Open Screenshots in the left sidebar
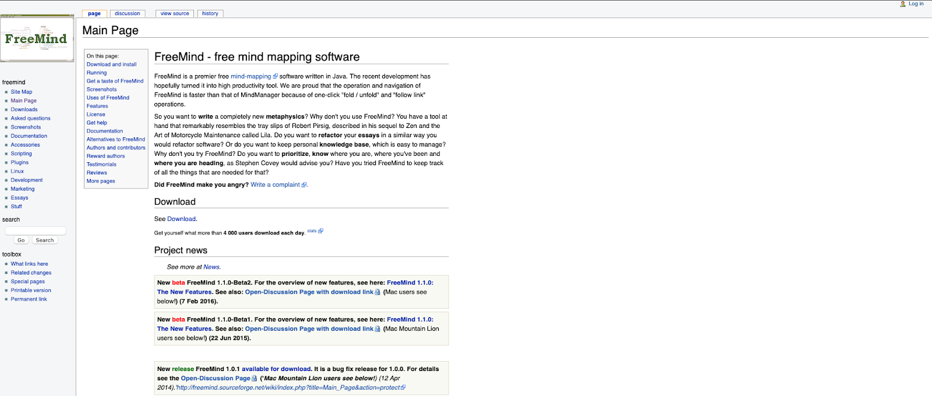The image size is (932, 396). [26, 127]
